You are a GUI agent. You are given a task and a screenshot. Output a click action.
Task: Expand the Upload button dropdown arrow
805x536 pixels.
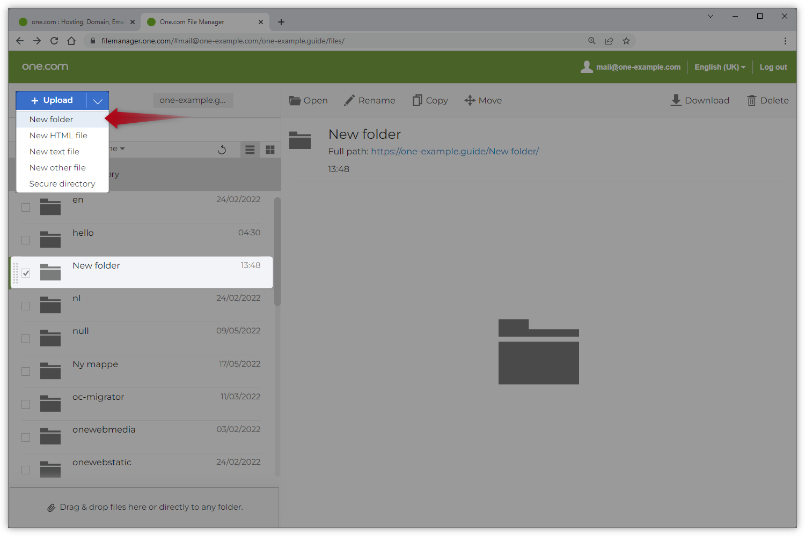[97, 100]
